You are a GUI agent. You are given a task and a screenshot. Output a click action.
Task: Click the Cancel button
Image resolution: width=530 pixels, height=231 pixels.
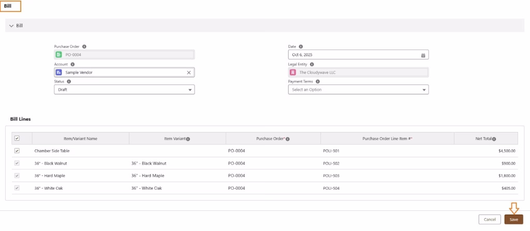(x=489, y=219)
